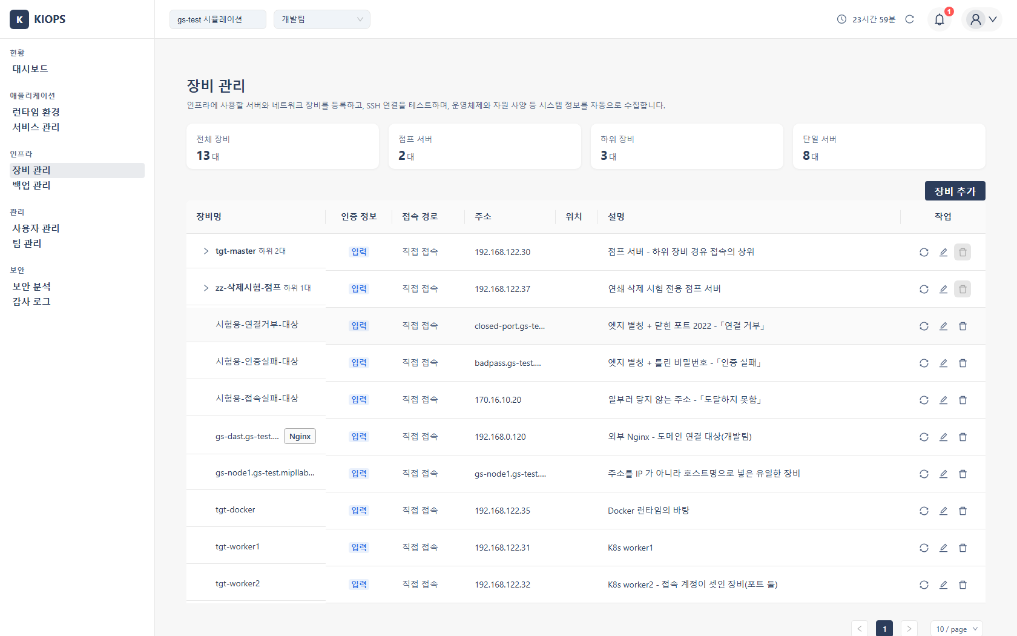The width and height of the screenshot is (1017, 636).
Task: Click the Nginx tag on gs-dast row
Action: point(300,436)
